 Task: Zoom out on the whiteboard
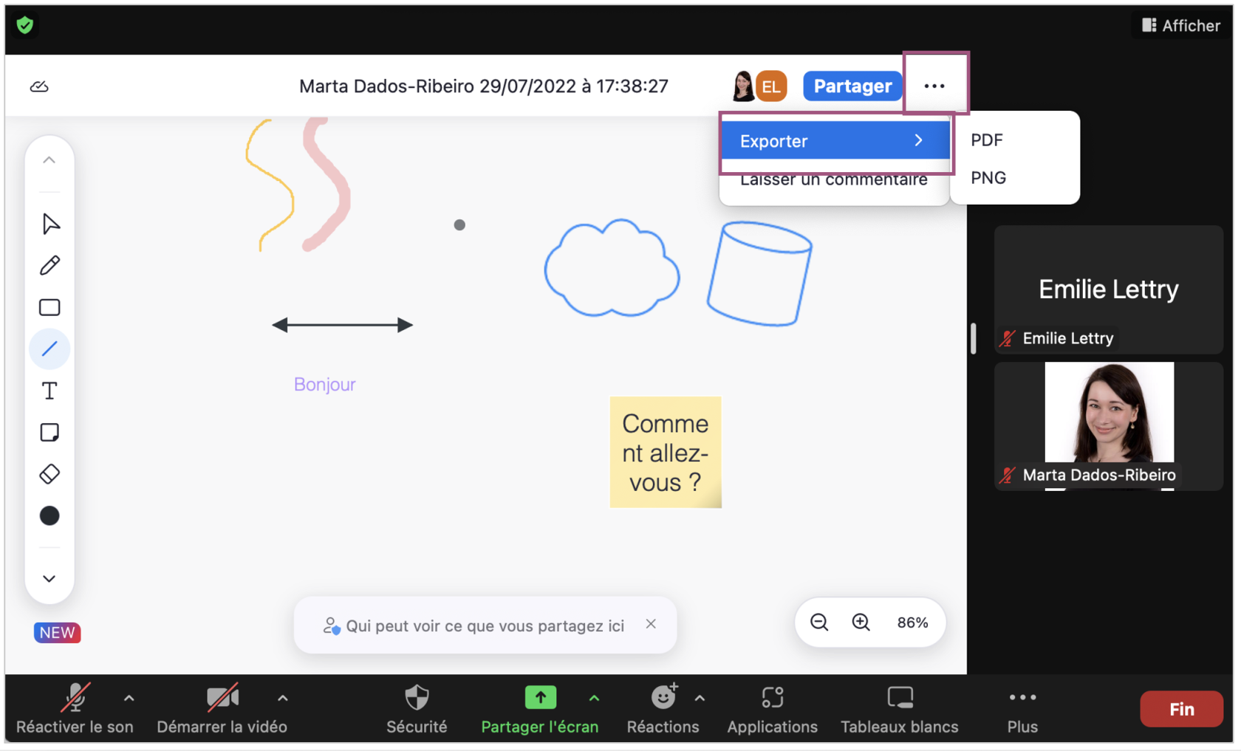[x=819, y=623]
